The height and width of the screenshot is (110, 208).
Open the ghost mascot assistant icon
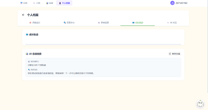click(200, 104)
